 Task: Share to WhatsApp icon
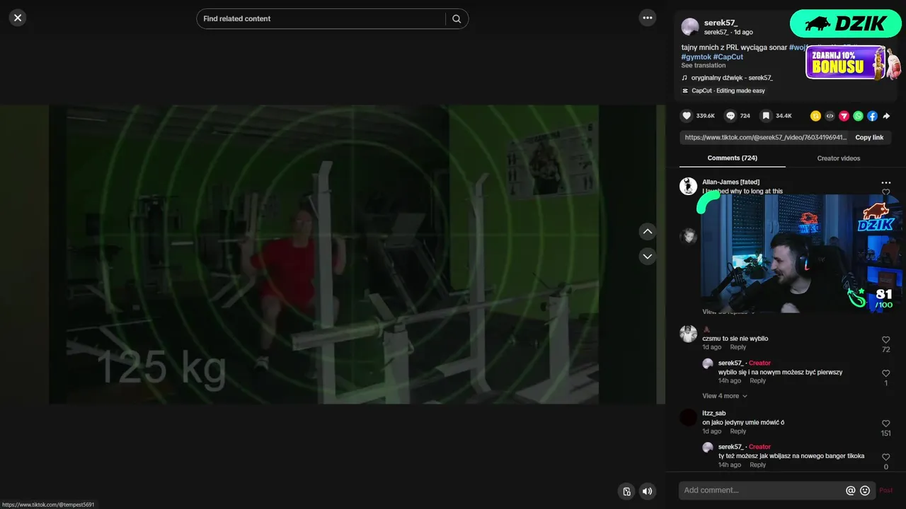tap(858, 116)
